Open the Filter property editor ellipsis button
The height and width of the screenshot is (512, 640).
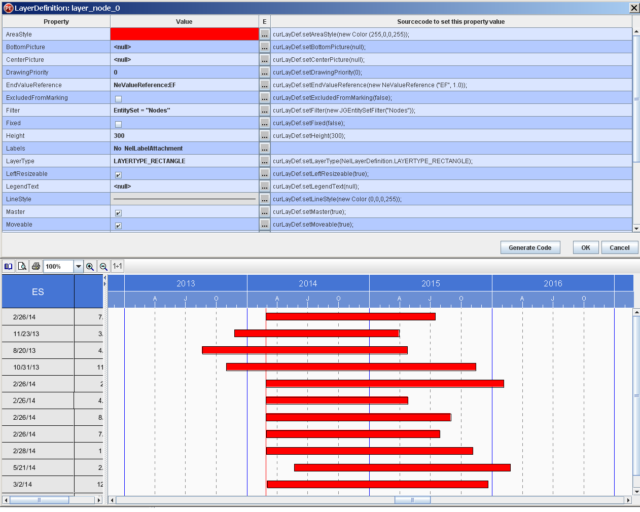click(264, 110)
